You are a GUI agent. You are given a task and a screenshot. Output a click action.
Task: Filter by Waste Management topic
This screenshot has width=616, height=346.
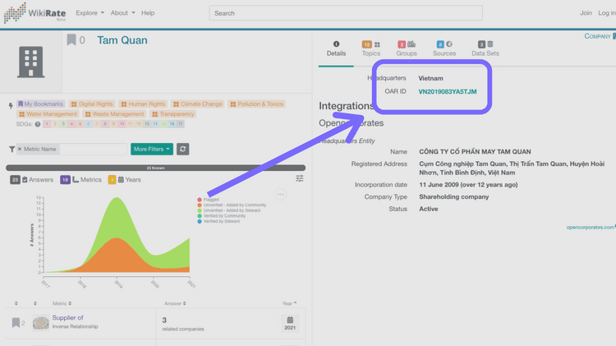(x=115, y=114)
